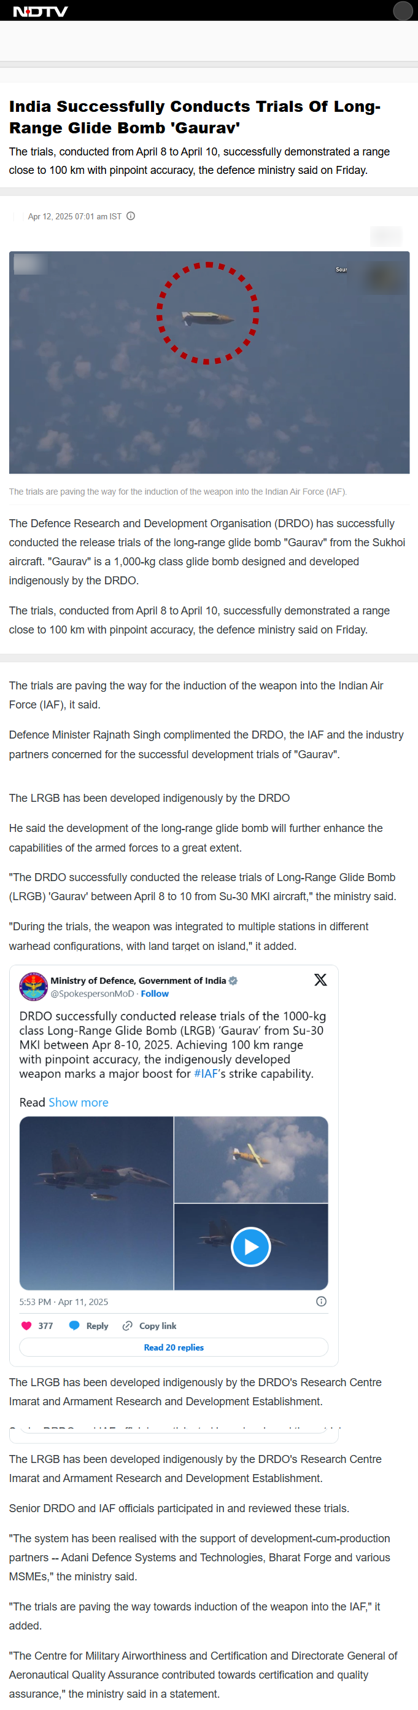This screenshot has width=418, height=1710.
Task: Click the verified badge next to Ministry of Defence
Action: tap(233, 981)
